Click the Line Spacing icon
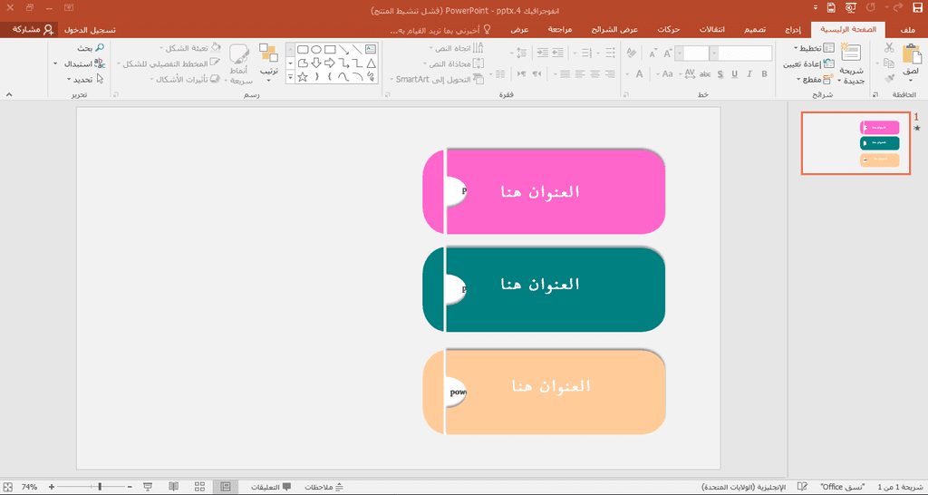The image size is (928, 495). (521, 53)
